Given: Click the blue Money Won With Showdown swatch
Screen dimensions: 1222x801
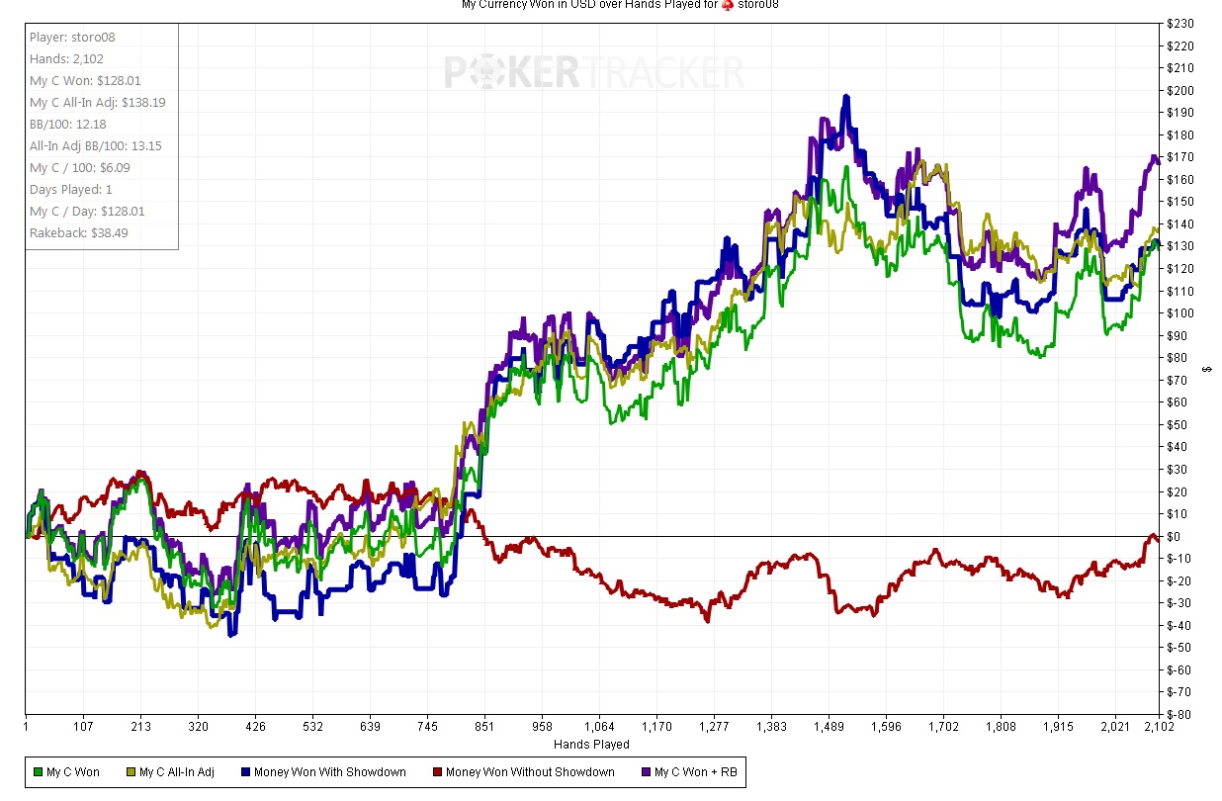Looking at the screenshot, I should 245,772.
